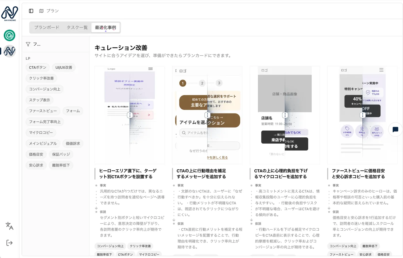Select the メインビジュアル filter chip

tap(43, 143)
